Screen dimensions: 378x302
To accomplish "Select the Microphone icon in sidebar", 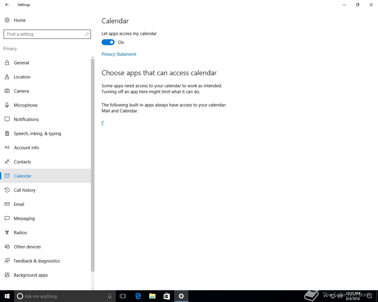I will point(7,105).
